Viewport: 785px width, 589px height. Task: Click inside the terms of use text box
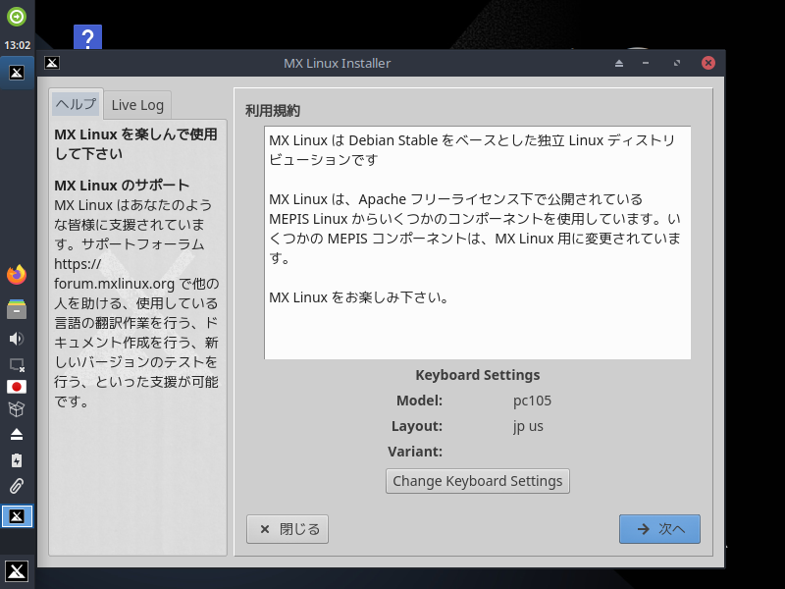pos(478,242)
